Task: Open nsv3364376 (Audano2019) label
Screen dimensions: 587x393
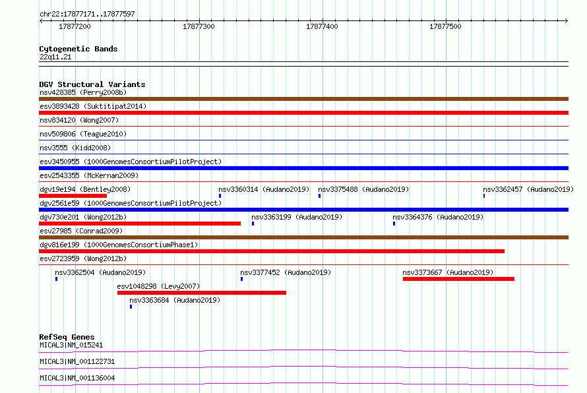Action: [438, 217]
